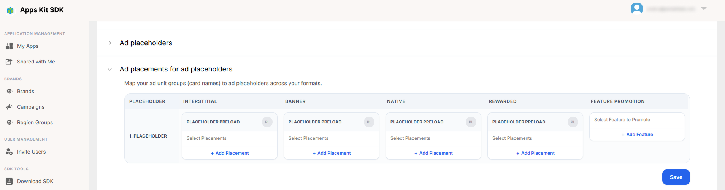Save the ad placement settings

coord(676,177)
